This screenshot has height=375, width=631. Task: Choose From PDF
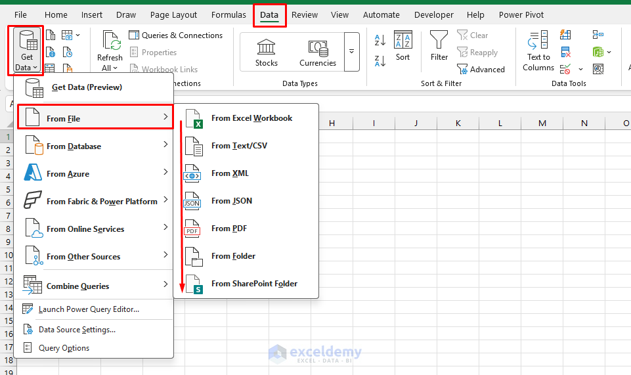point(246,229)
